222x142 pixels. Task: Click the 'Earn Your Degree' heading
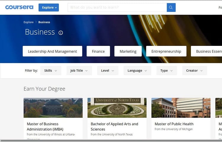[44, 89]
